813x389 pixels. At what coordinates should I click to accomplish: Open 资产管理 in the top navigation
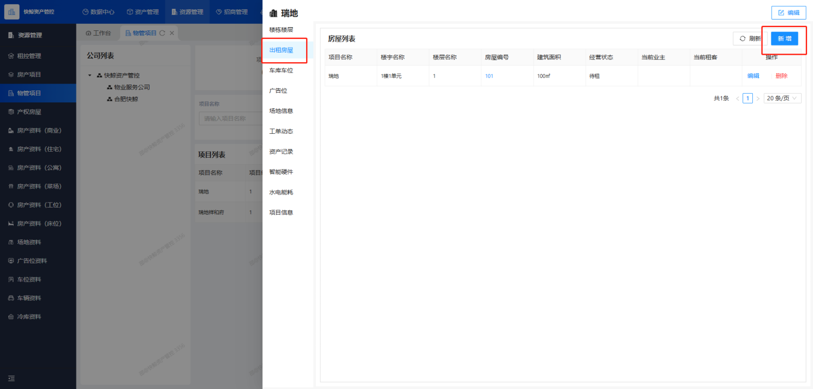[x=143, y=12]
